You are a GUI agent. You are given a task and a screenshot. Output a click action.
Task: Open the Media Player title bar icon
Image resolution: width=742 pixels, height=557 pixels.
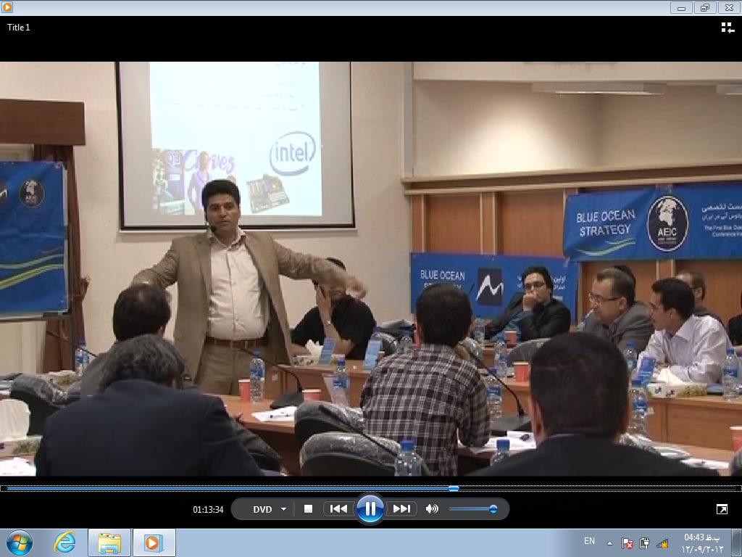tap(7, 7)
